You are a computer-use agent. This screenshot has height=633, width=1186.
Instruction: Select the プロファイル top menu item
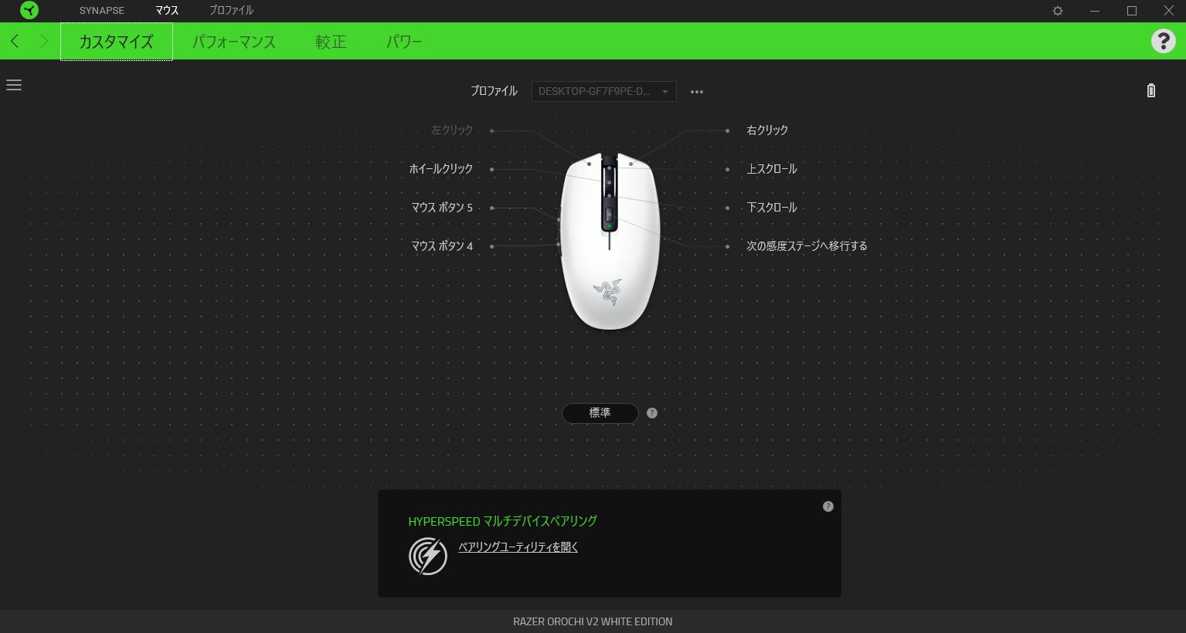click(231, 11)
